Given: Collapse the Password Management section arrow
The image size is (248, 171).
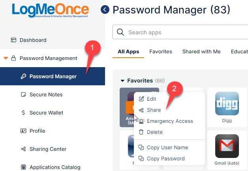Looking at the screenshot, I should 6,58.
